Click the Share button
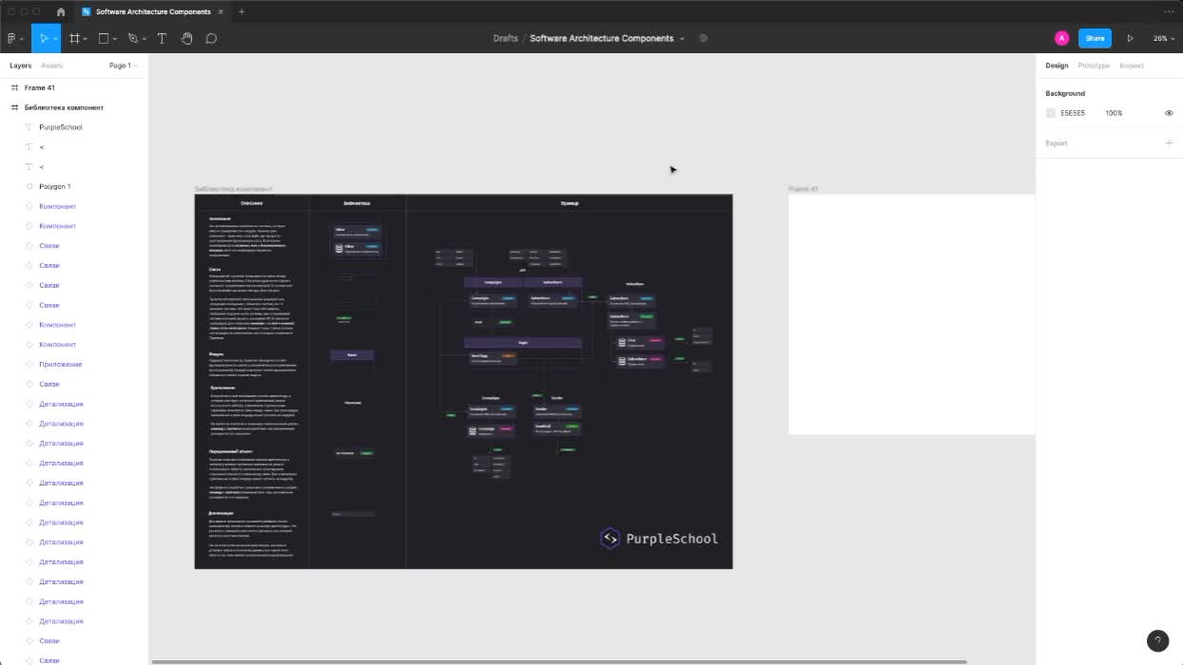 1095,38
